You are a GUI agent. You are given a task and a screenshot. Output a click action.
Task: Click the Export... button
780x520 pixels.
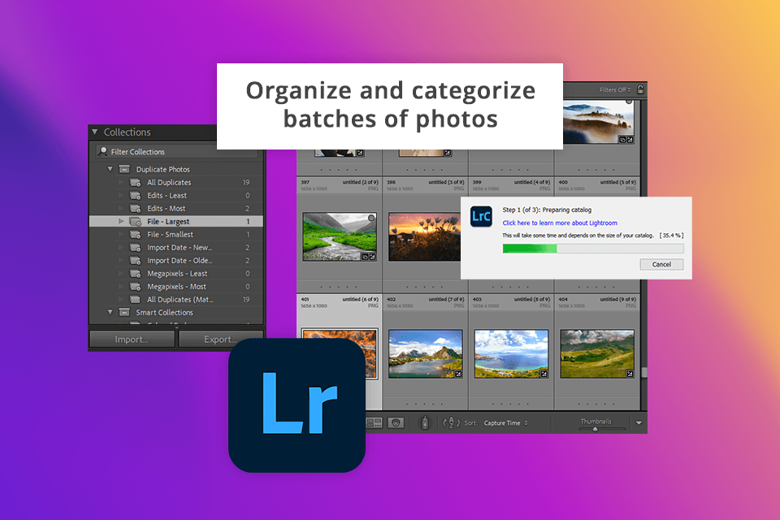pos(220,340)
